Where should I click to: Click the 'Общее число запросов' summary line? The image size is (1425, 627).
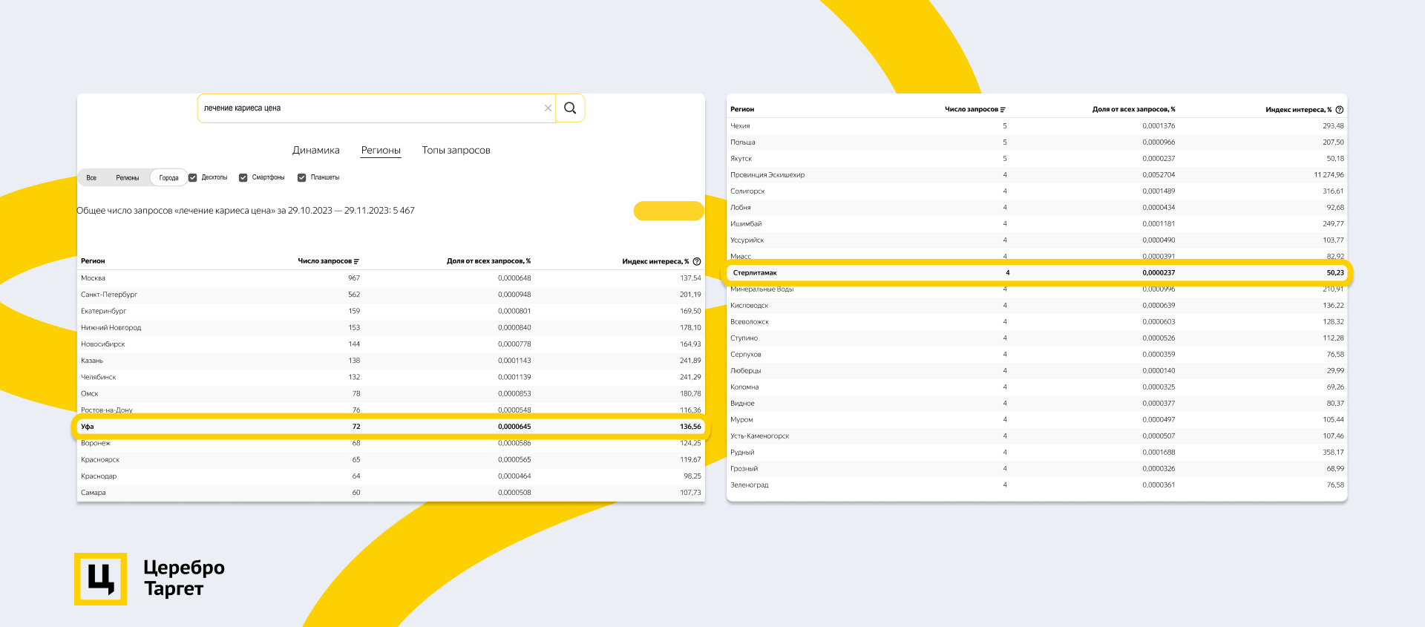tap(246, 211)
